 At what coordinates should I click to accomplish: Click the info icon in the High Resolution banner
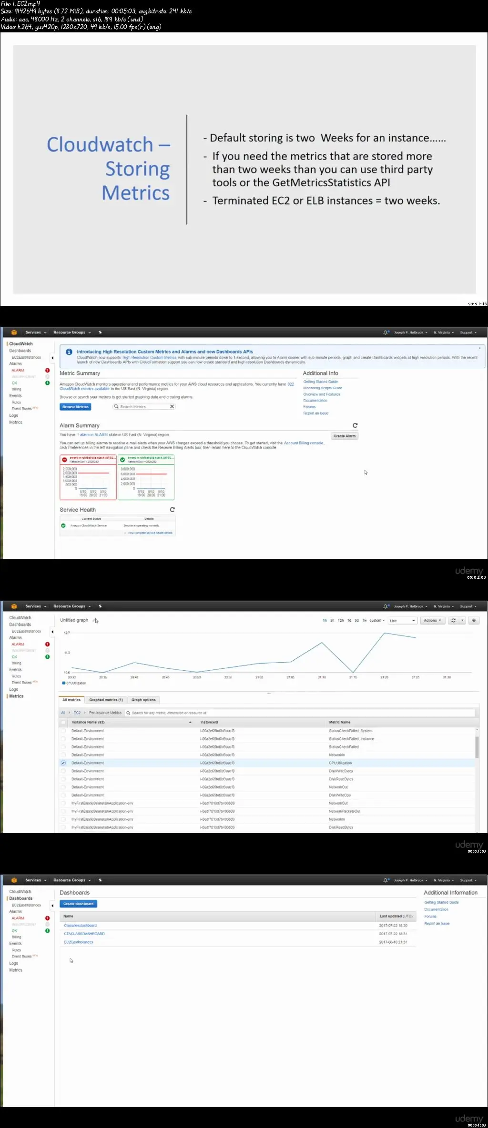pyautogui.click(x=69, y=352)
